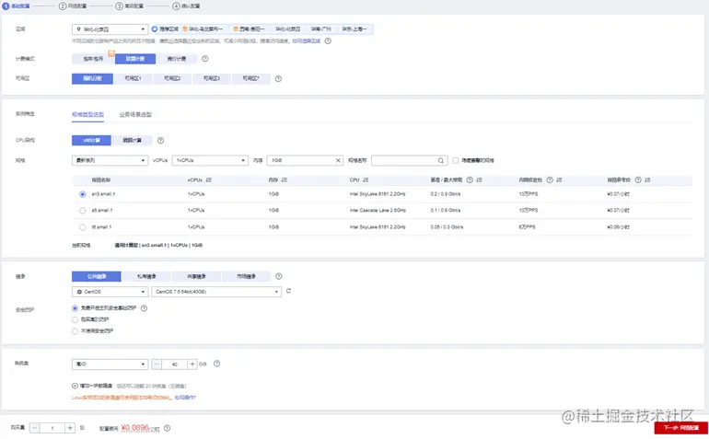This screenshot has height=439, width=709.
Task: Open the vCPUs filter dropdown
Action: (210, 160)
